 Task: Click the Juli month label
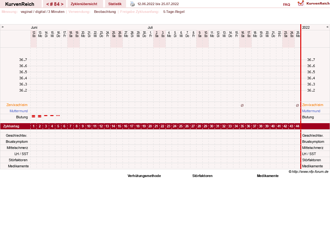click(150, 27)
